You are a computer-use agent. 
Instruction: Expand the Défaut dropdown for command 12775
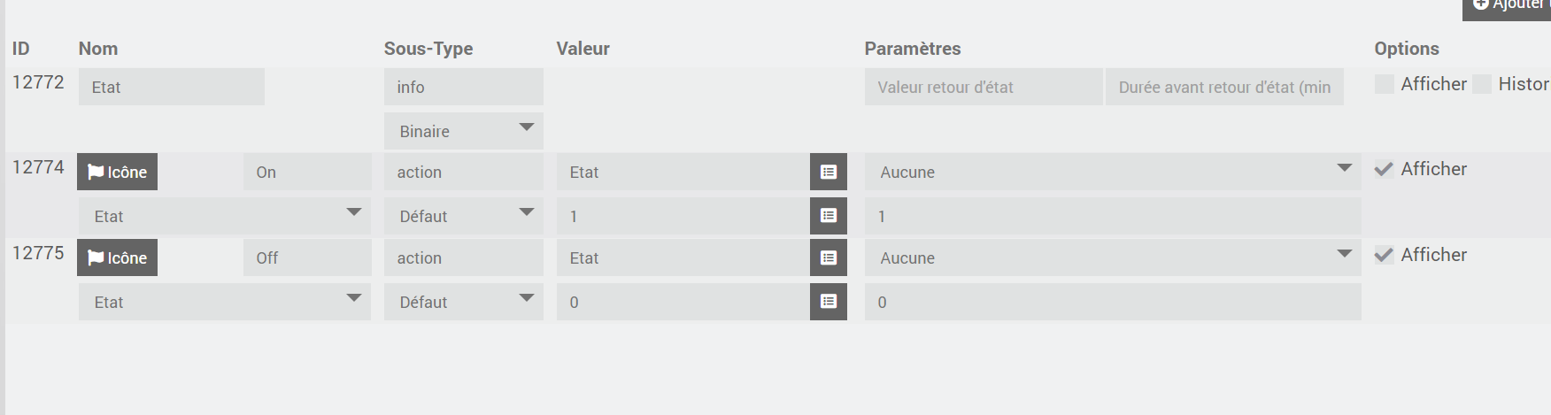(x=464, y=302)
